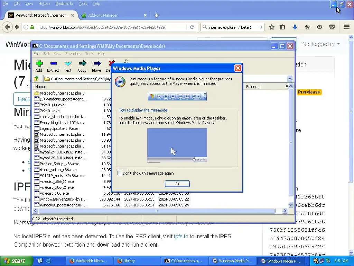The height and width of the screenshot is (266, 354).
Task: Click the Start button
Action: point(16,261)
